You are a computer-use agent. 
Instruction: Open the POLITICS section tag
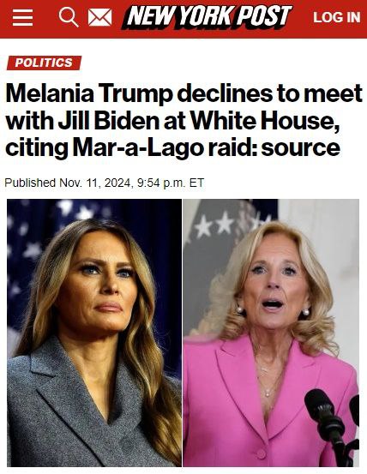click(x=44, y=63)
